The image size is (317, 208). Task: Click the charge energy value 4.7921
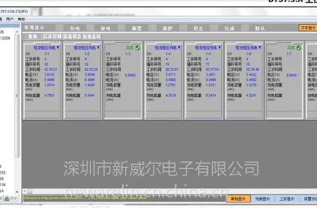(x=50, y=95)
